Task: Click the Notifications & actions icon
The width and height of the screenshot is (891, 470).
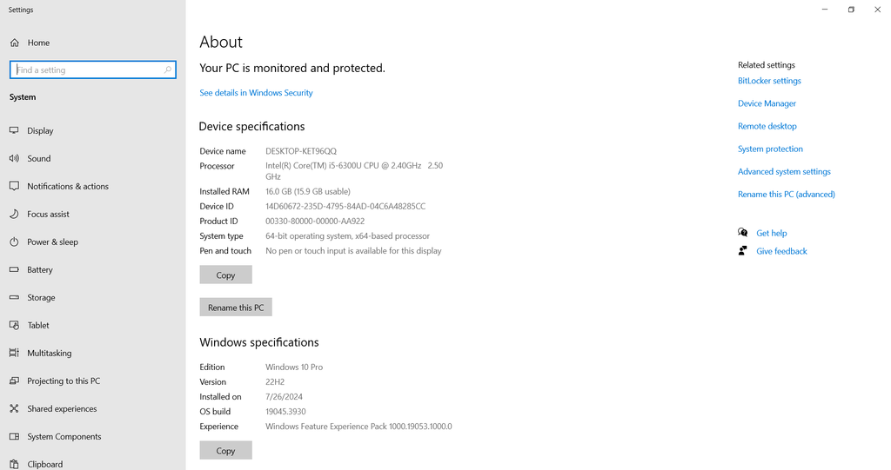Action: (x=14, y=186)
